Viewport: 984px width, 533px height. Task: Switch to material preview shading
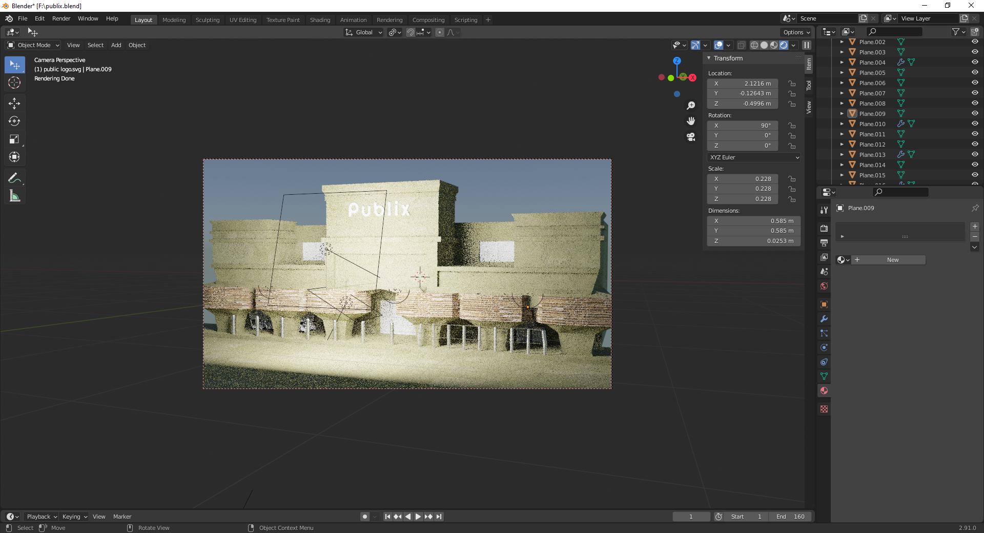coord(774,45)
